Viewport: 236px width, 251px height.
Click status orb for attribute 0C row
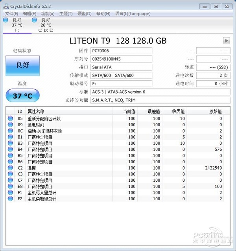click(10, 131)
